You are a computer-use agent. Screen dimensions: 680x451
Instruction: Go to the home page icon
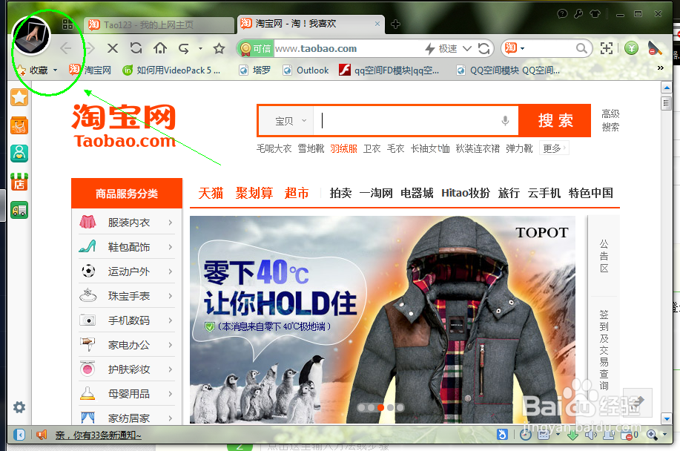point(160,48)
